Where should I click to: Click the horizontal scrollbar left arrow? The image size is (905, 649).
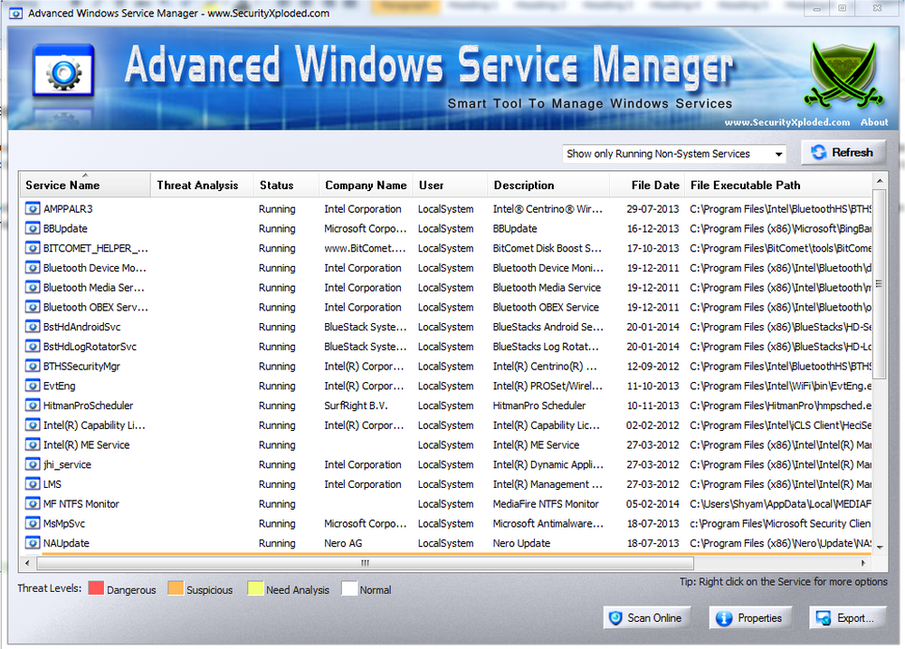[x=27, y=562]
